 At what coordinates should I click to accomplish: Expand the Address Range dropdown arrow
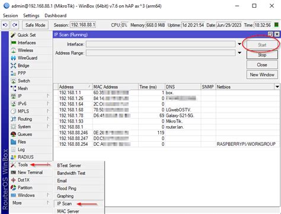pyautogui.click(x=240, y=53)
